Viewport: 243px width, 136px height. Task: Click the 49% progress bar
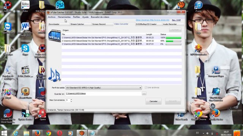pos(174,41)
